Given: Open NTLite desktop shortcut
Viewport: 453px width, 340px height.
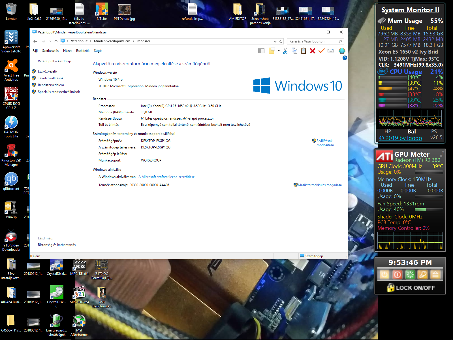Looking at the screenshot, I should [102, 12].
